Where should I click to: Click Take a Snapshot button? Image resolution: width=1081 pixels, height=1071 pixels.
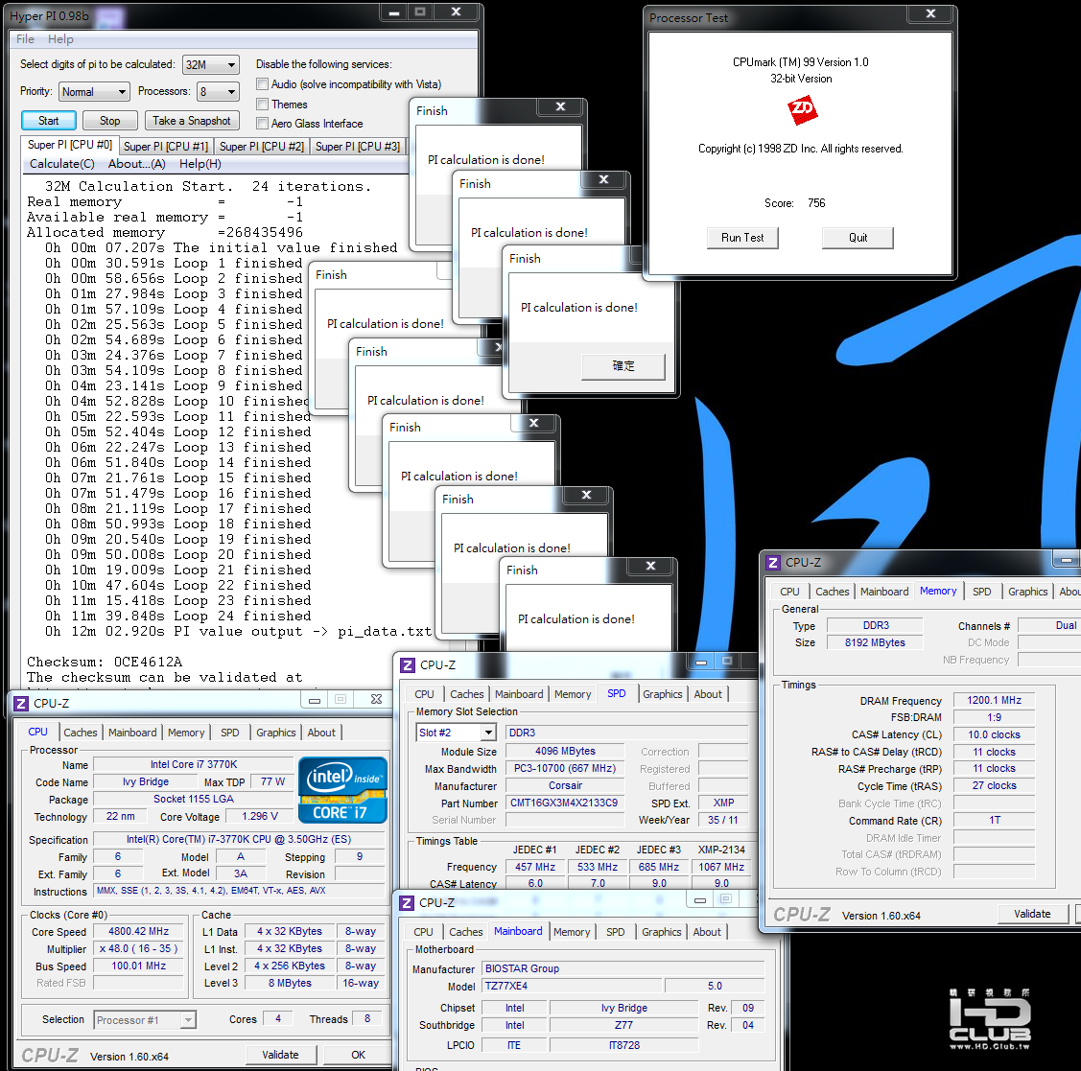pos(192,121)
